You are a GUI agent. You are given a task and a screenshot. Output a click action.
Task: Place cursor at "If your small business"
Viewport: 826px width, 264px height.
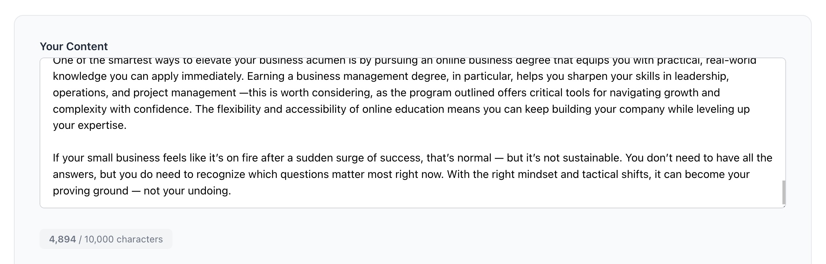(x=53, y=158)
